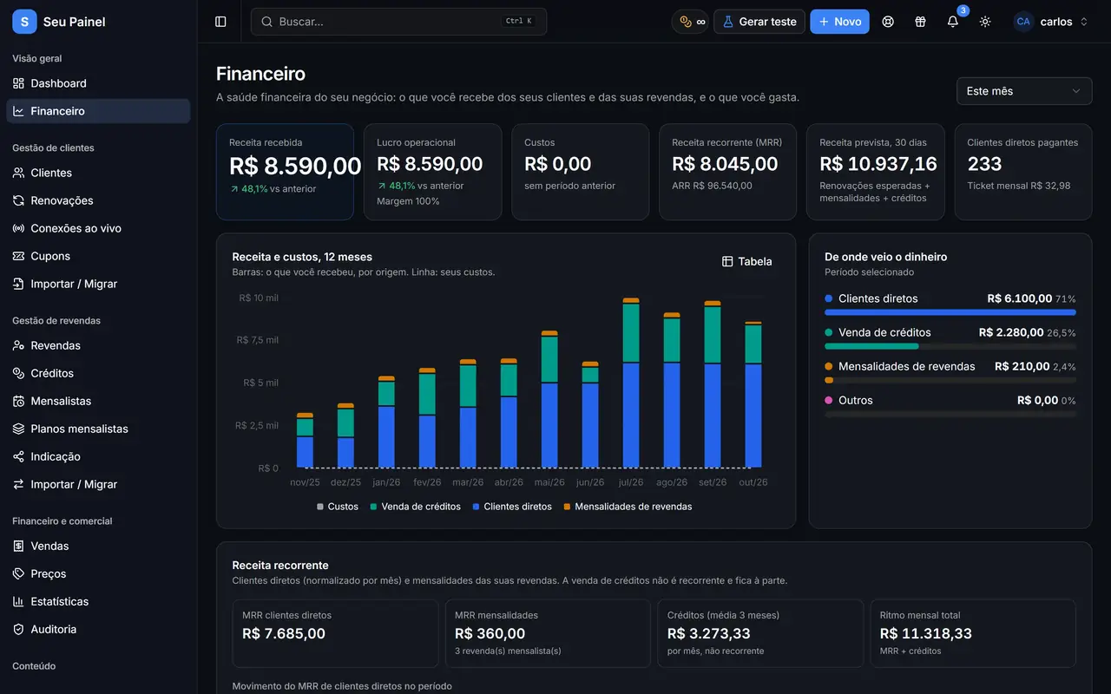Click the Preços tag icon

18,573
